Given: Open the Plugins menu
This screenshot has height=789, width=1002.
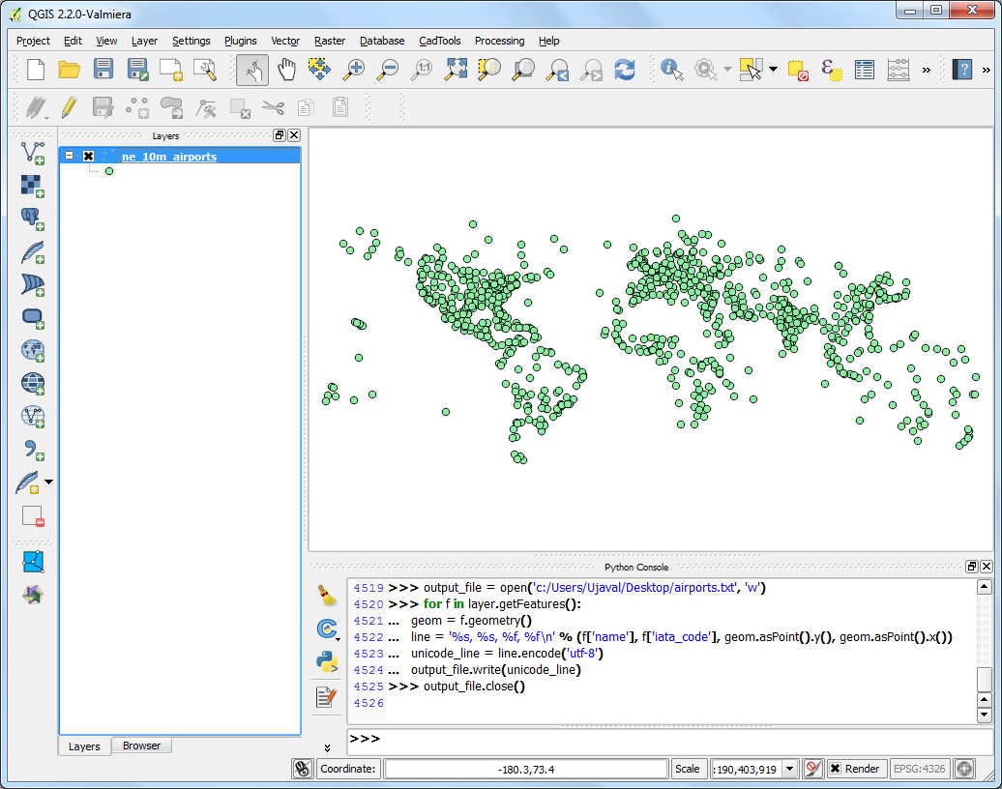Looking at the screenshot, I should [240, 41].
